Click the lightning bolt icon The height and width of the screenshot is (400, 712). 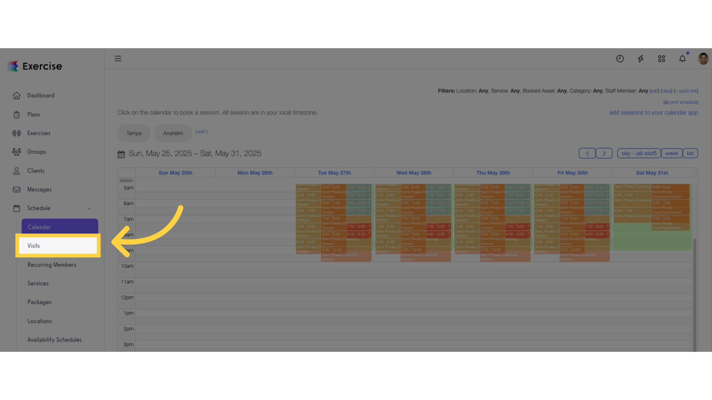point(640,59)
